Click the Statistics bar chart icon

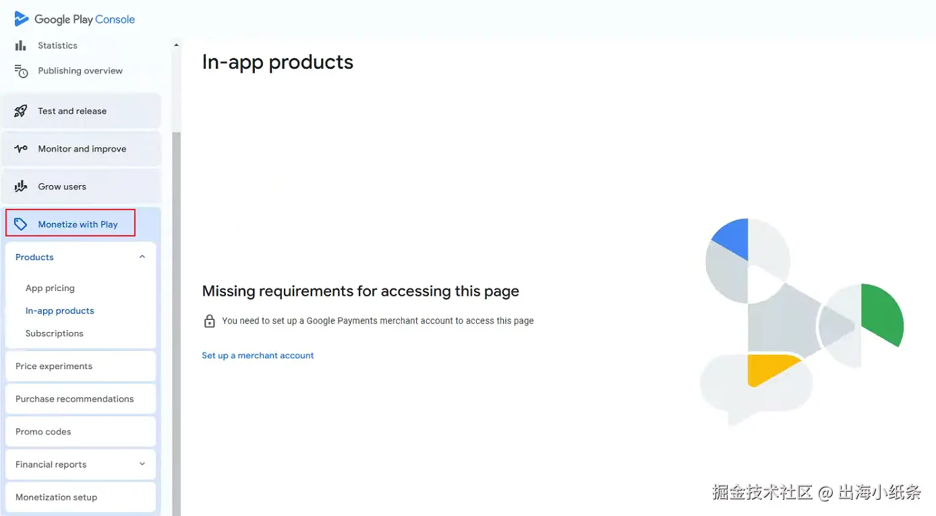click(x=21, y=46)
